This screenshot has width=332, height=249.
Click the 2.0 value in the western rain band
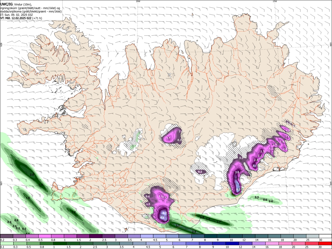pos(32,175)
